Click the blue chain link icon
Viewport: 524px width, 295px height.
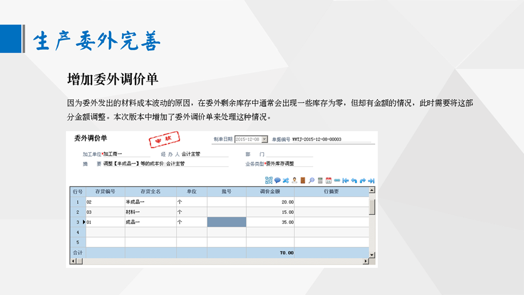(337, 180)
